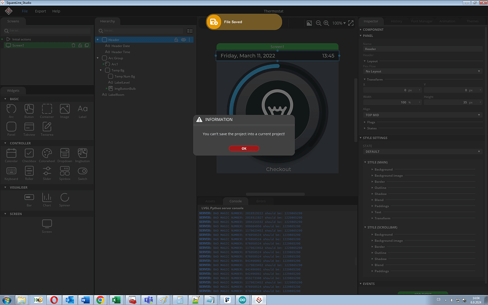Add a new Screen widget

click(47, 226)
